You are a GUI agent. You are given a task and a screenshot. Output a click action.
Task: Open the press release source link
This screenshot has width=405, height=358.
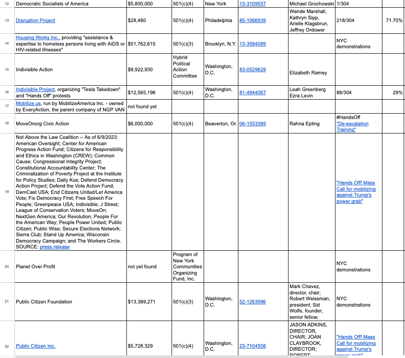click(54, 247)
